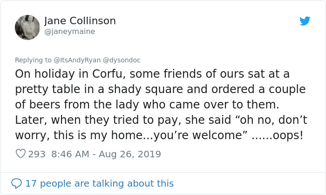Click the Twitter bird logo
Image resolution: width=326 pixels, height=195 pixels.
305,21
